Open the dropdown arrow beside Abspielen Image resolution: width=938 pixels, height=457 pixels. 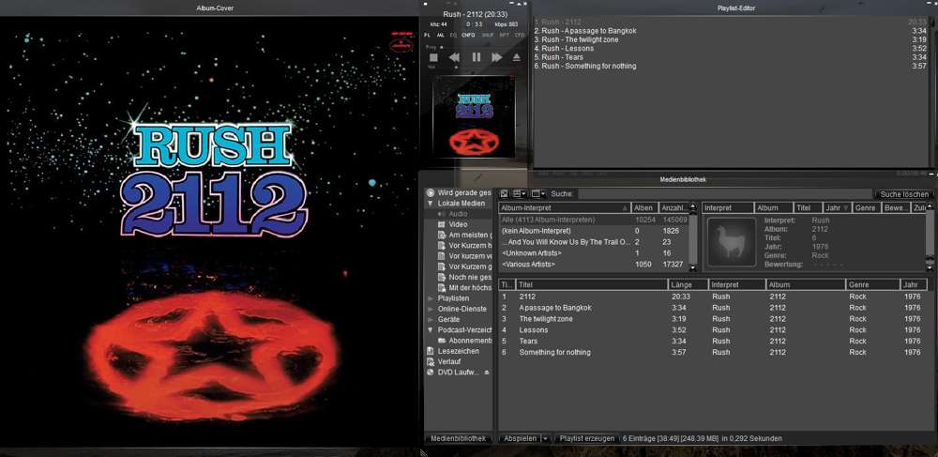(545, 438)
